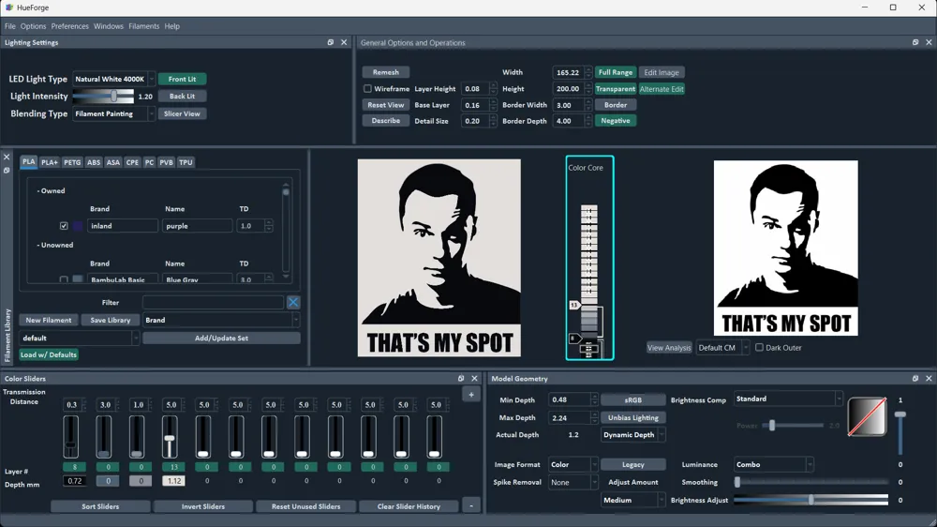Close the Filament Library side panel
Screen dimensions: 937x527
pos(7,158)
